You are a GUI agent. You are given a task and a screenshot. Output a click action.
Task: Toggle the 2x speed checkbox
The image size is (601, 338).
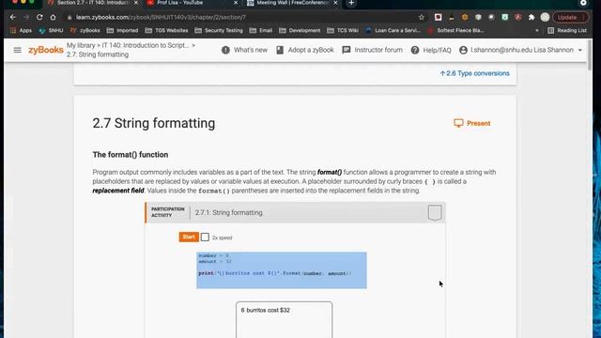point(205,238)
